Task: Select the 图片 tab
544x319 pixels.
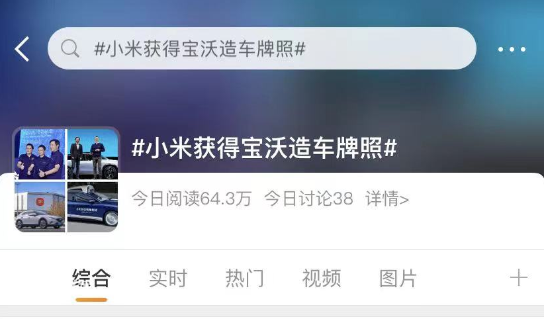Action: click(398, 278)
